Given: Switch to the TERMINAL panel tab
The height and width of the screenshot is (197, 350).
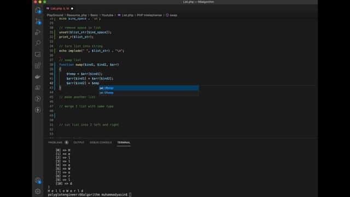Looking at the screenshot, I should tap(124, 142).
